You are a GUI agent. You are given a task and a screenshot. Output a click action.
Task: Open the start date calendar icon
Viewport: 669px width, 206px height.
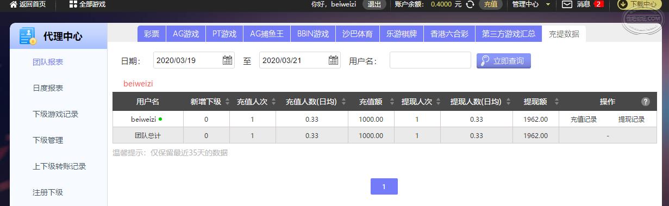tap(228, 60)
